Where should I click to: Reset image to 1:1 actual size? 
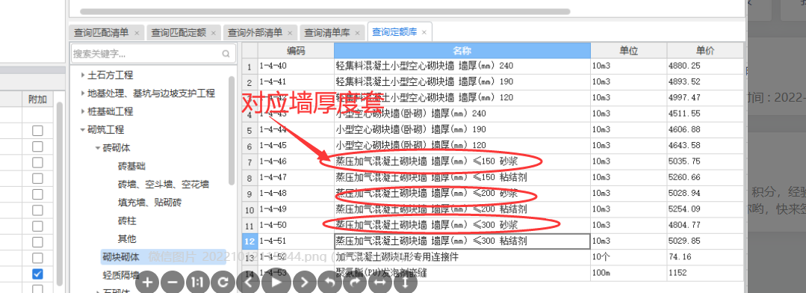coord(198,282)
